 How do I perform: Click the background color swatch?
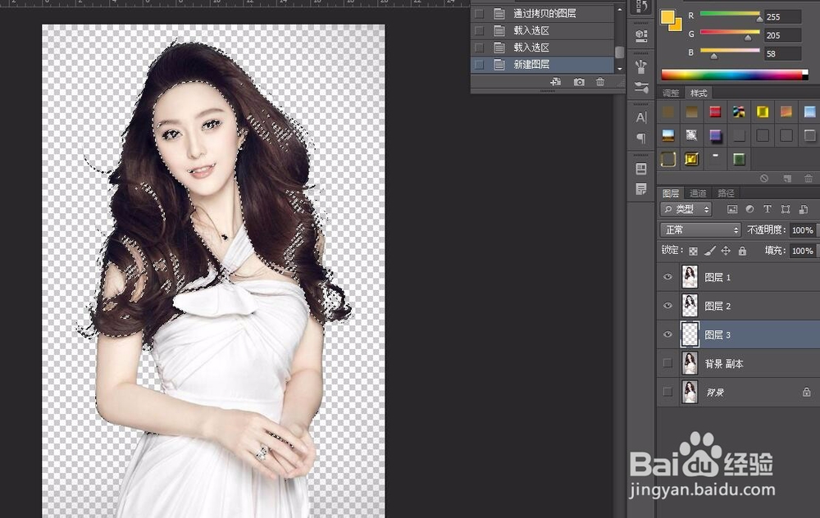pyautogui.click(x=676, y=25)
